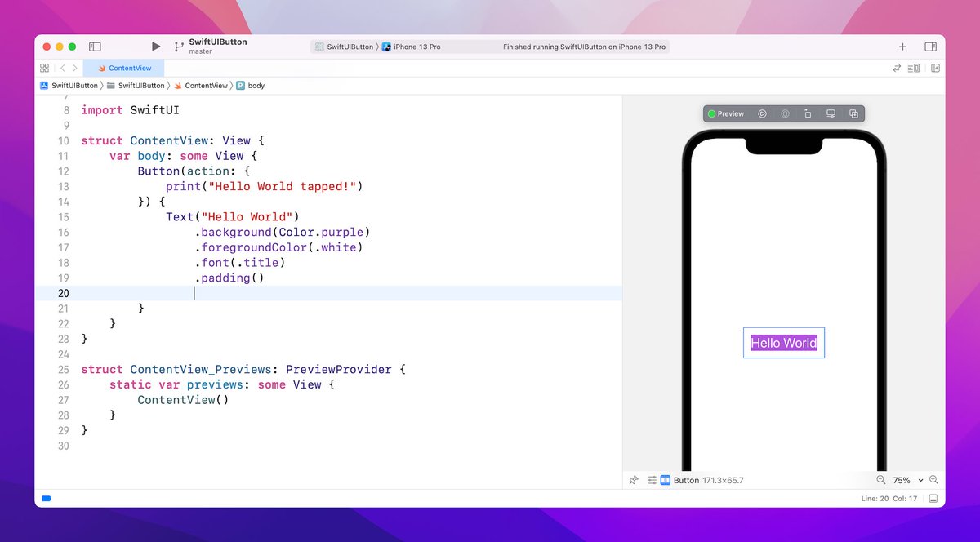Screen dimensions: 980x542
Task: Toggle the navigator sidebar
Action: (x=95, y=47)
